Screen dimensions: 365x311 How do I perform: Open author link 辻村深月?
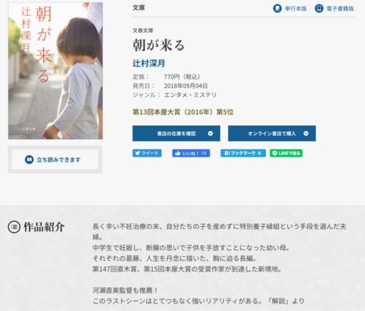click(x=149, y=64)
